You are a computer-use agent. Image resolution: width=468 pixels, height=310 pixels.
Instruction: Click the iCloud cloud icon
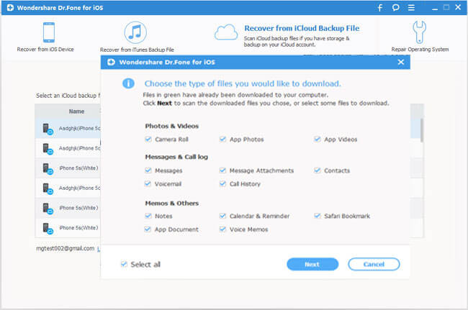pyautogui.click(x=226, y=32)
